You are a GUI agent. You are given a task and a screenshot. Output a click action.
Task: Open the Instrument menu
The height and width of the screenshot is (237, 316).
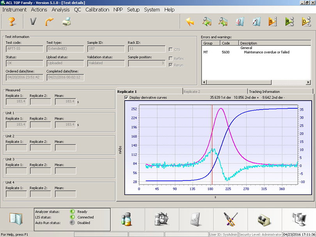(14, 10)
